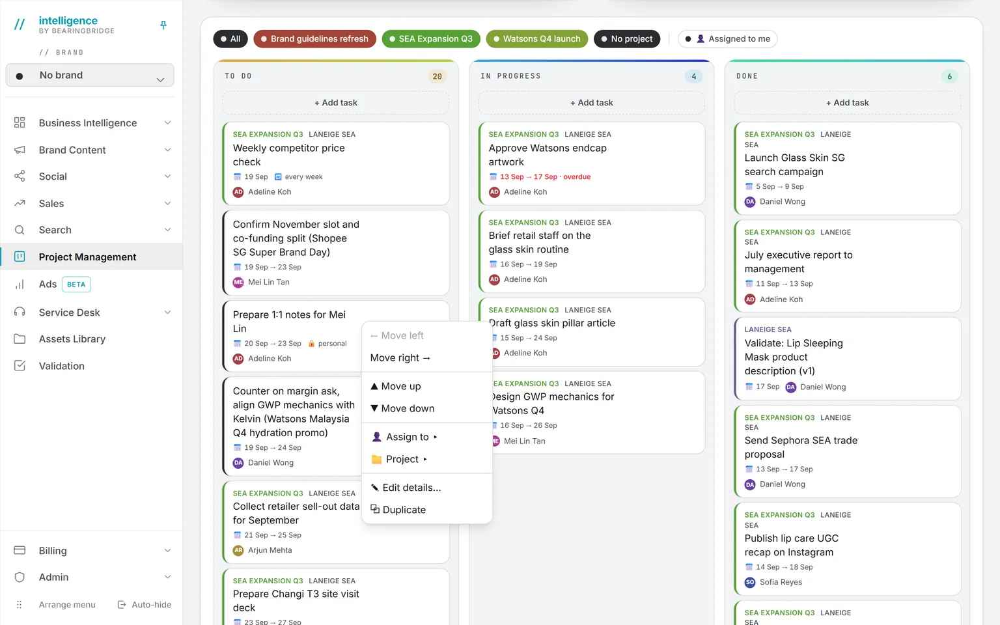Add task to the Done column
1000x625 pixels.
click(x=848, y=103)
